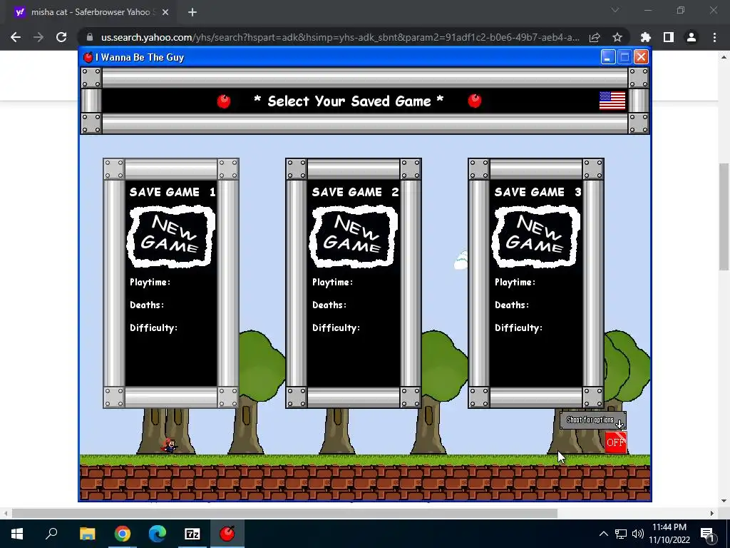Go forward in browser history

[38, 37]
